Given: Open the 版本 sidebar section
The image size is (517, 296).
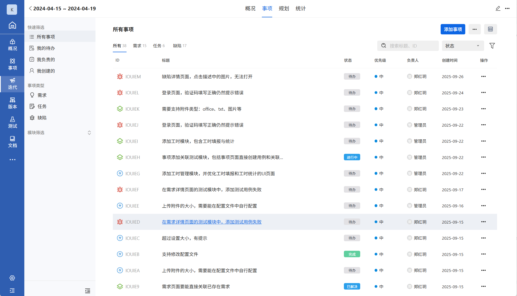Looking at the screenshot, I should pos(12,103).
